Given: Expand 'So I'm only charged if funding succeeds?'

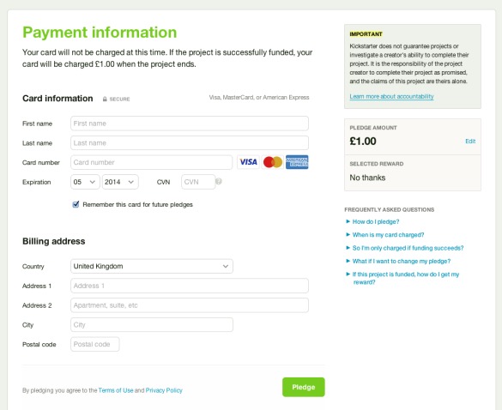Looking at the screenshot, I should 408,248.
